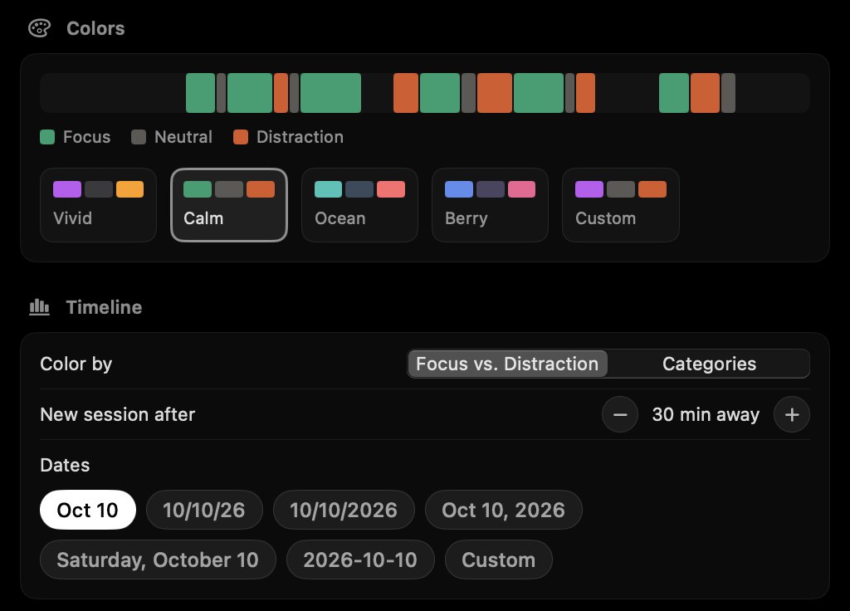850x611 pixels.
Task: Choose the 10/10/26 date format
Action: [x=204, y=511]
